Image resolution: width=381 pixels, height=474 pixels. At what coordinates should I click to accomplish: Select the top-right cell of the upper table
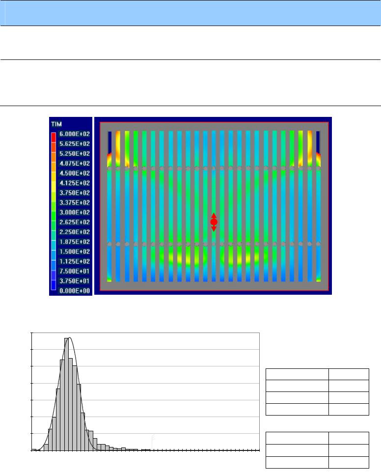pos(349,374)
